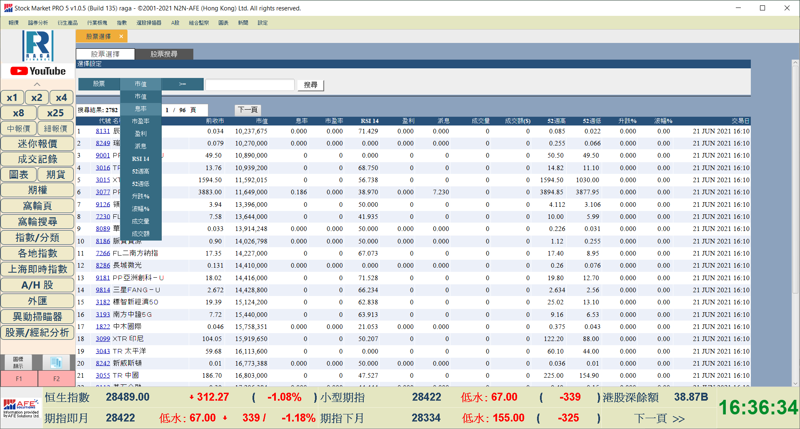Click the 搜尋 search button

pos(310,85)
